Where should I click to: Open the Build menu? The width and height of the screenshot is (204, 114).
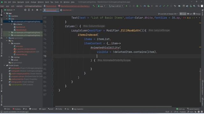tap(47, 2)
